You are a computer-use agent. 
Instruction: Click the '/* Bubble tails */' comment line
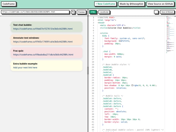(112, 96)
